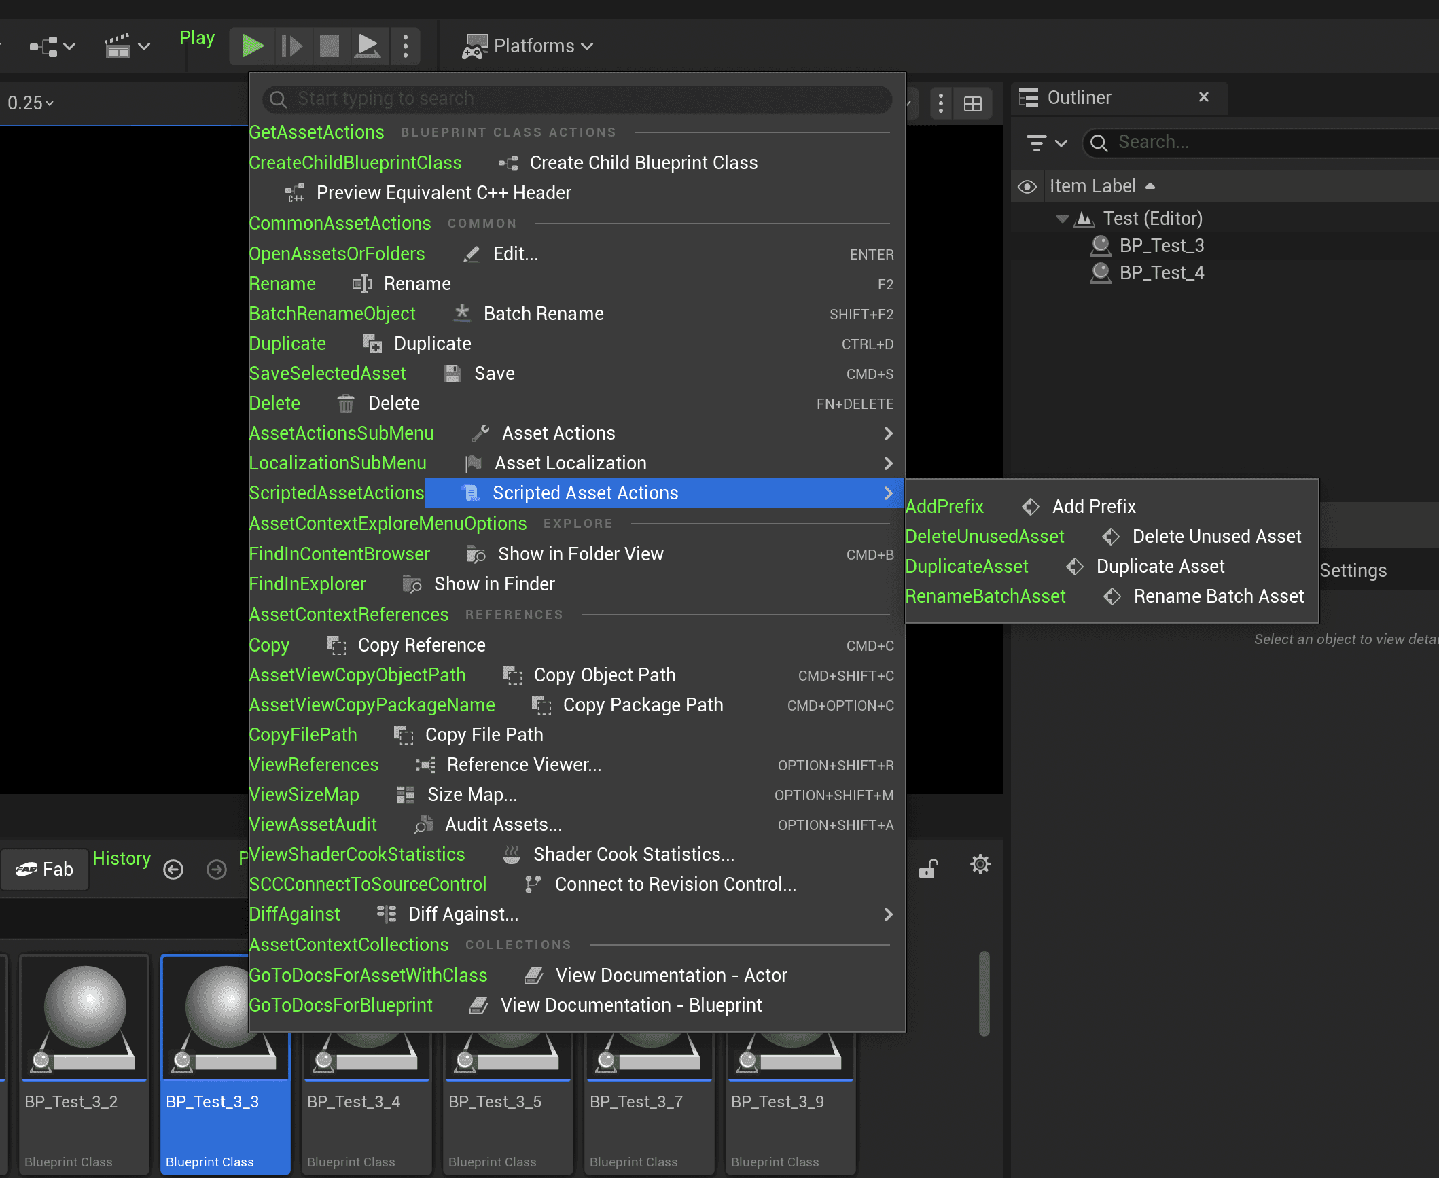The height and width of the screenshot is (1178, 1439).
Task: Go back in Content Browser history
Action: pyautogui.click(x=173, y=870)
